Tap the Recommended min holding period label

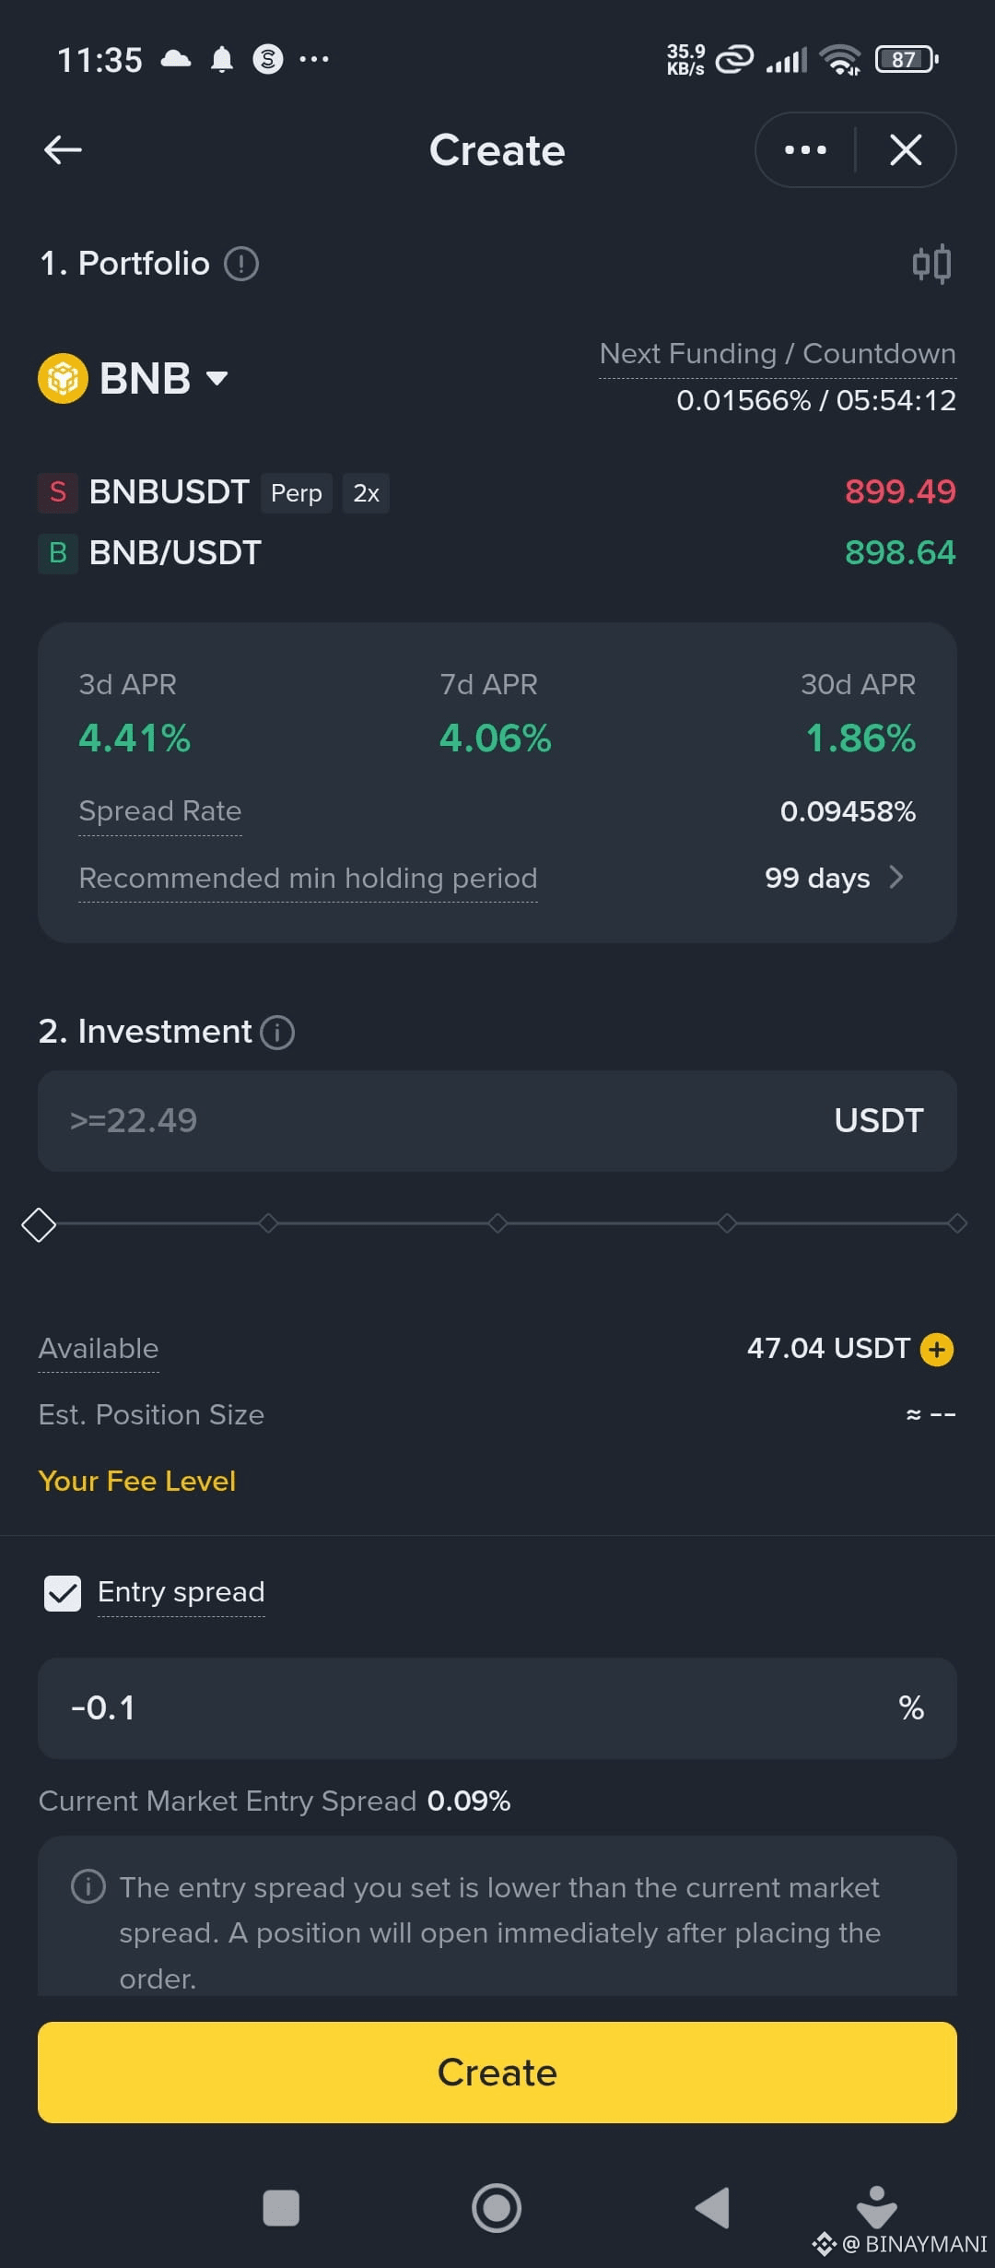pos(308,879)
